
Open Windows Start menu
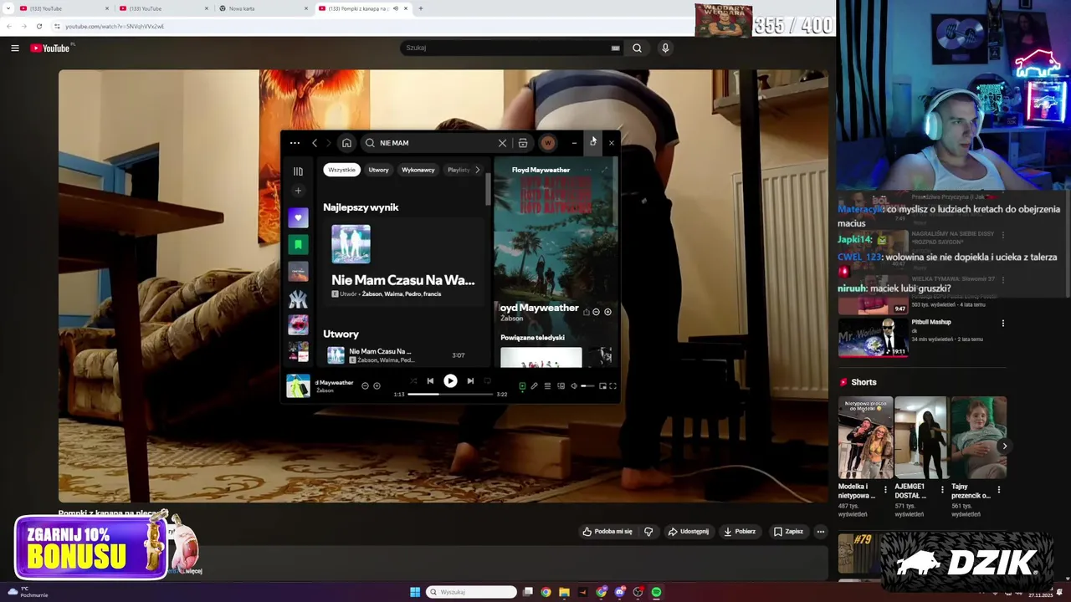tap(415, 592)
